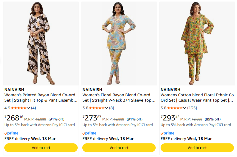Screen dimensions: 237x157
Task: Open the blue floral co-ord set image
Action: tap(119, 43)
